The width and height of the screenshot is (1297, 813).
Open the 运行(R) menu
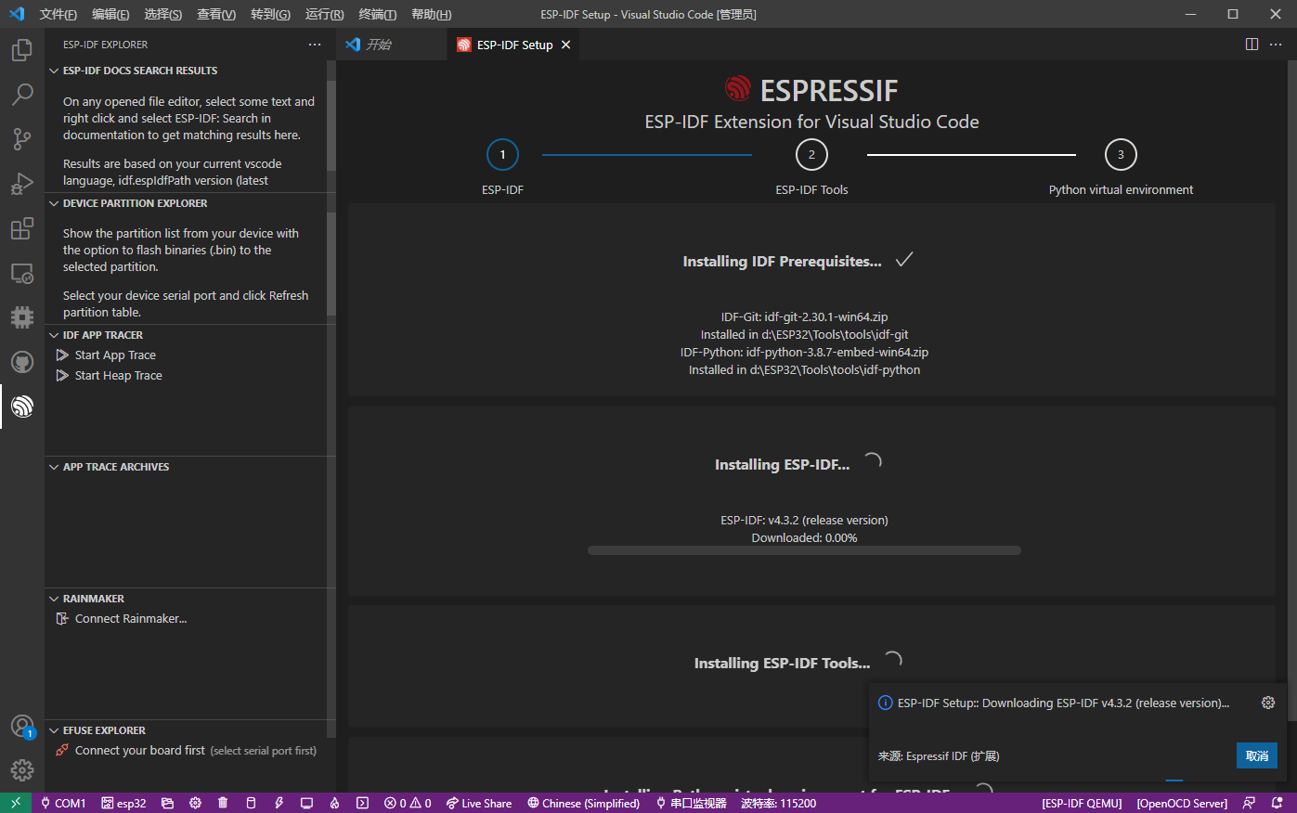pyautogui.click(x=324, y=14)
